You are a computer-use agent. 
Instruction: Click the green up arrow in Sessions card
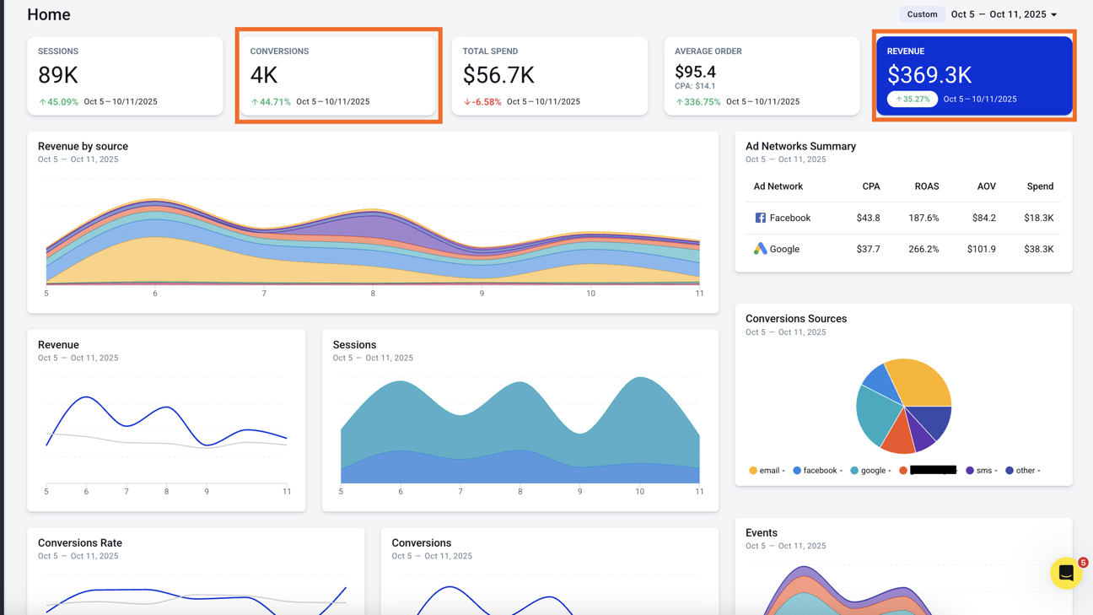pos(42,102)
